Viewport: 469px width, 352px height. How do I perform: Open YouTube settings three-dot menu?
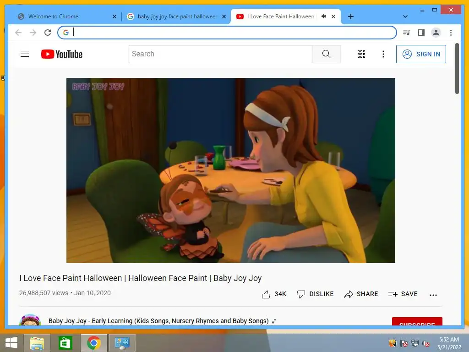tap(383, 54)
